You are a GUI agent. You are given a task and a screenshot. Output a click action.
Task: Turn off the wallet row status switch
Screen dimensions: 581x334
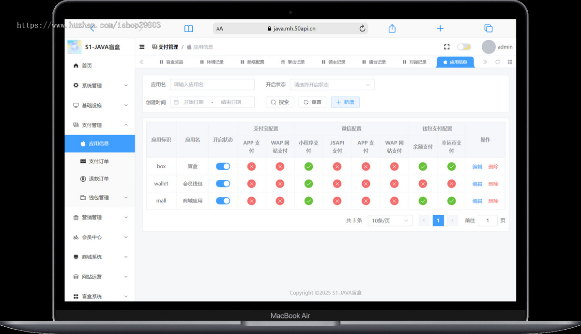coord(223,183)
